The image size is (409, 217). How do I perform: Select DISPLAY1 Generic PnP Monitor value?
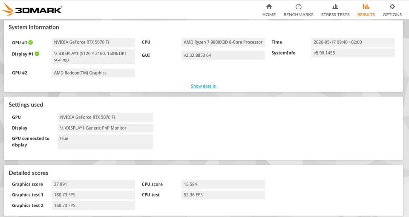(105, 128)
